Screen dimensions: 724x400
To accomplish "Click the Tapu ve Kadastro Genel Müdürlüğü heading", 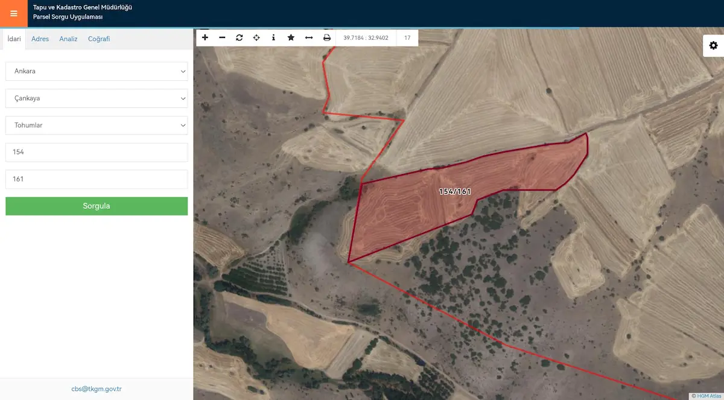I will click(83, 7).
